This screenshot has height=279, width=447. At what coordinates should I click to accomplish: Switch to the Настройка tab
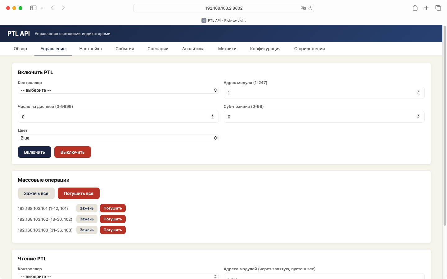pyautogui.click(x=90, y=49)
